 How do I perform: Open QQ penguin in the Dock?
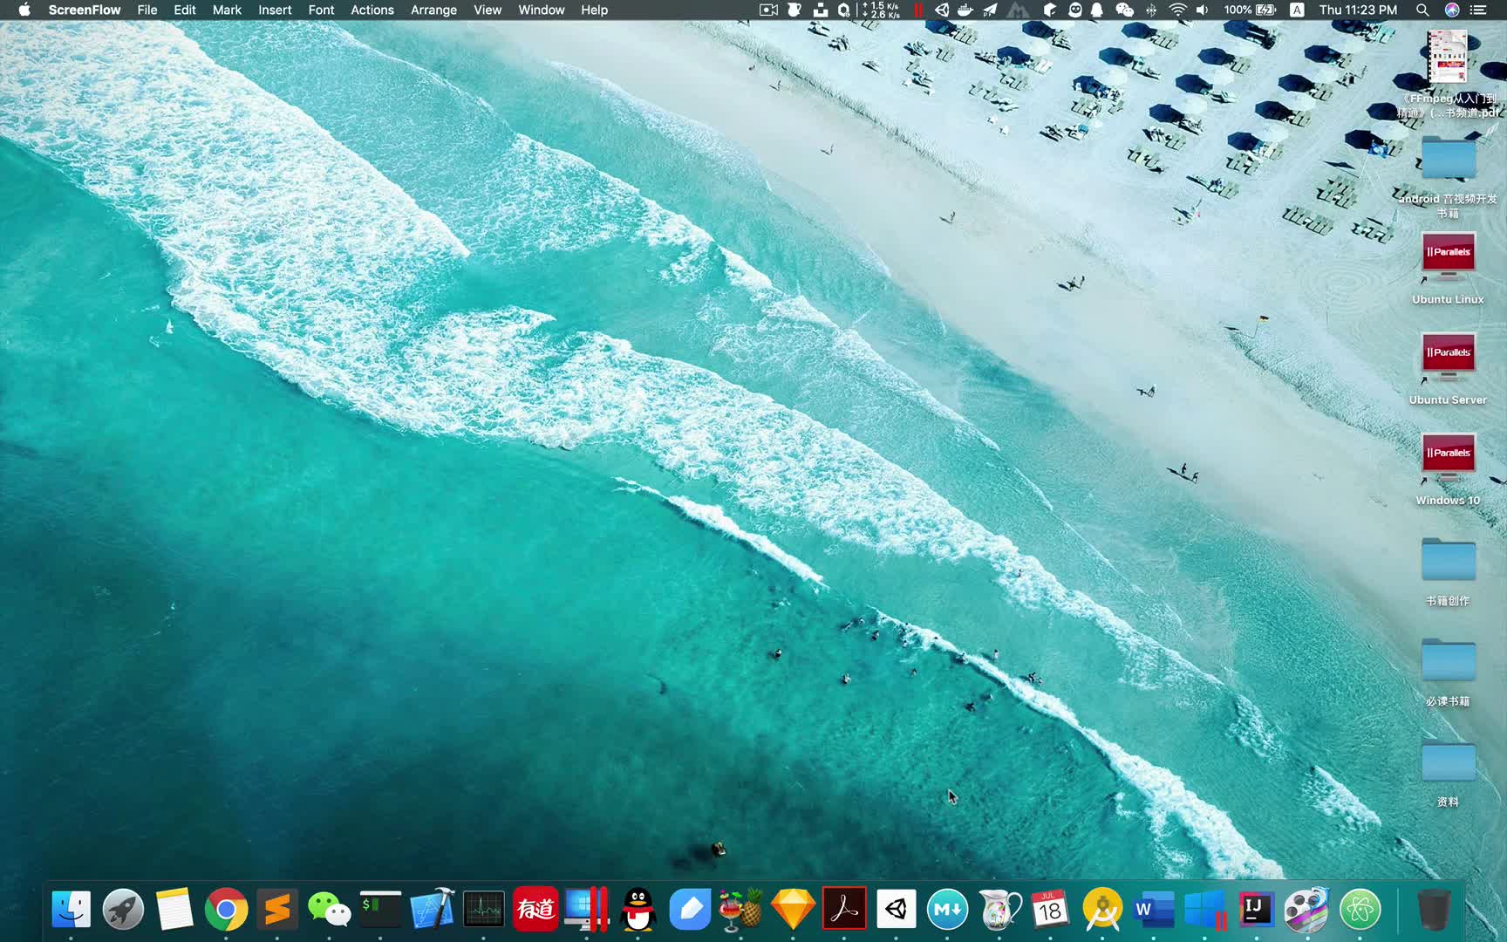click(638, 910)
